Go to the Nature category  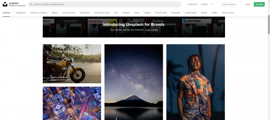[x=54, y=13]
